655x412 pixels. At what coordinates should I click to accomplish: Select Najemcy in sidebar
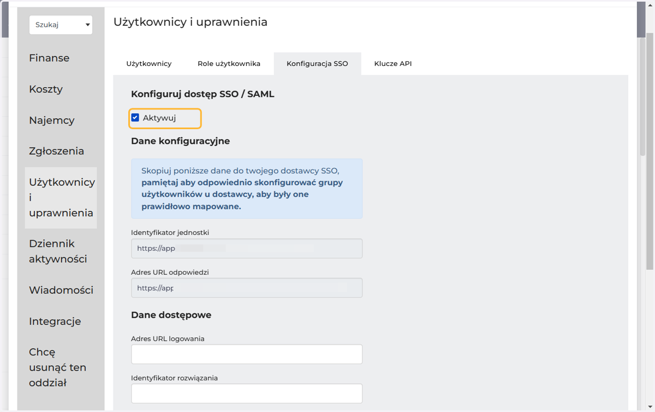click(52, 120)
